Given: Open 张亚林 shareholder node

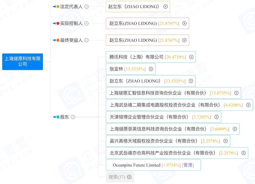Looking at the screenshot, I should point(131,69).
